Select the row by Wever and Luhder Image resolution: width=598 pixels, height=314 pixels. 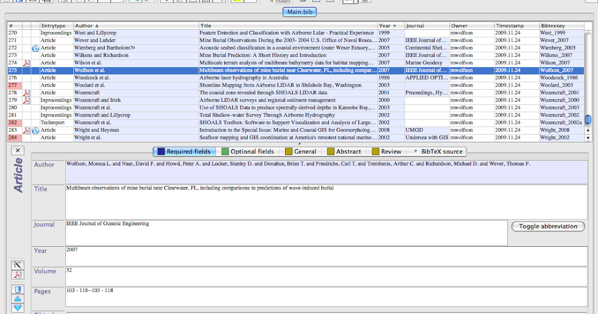296,40
